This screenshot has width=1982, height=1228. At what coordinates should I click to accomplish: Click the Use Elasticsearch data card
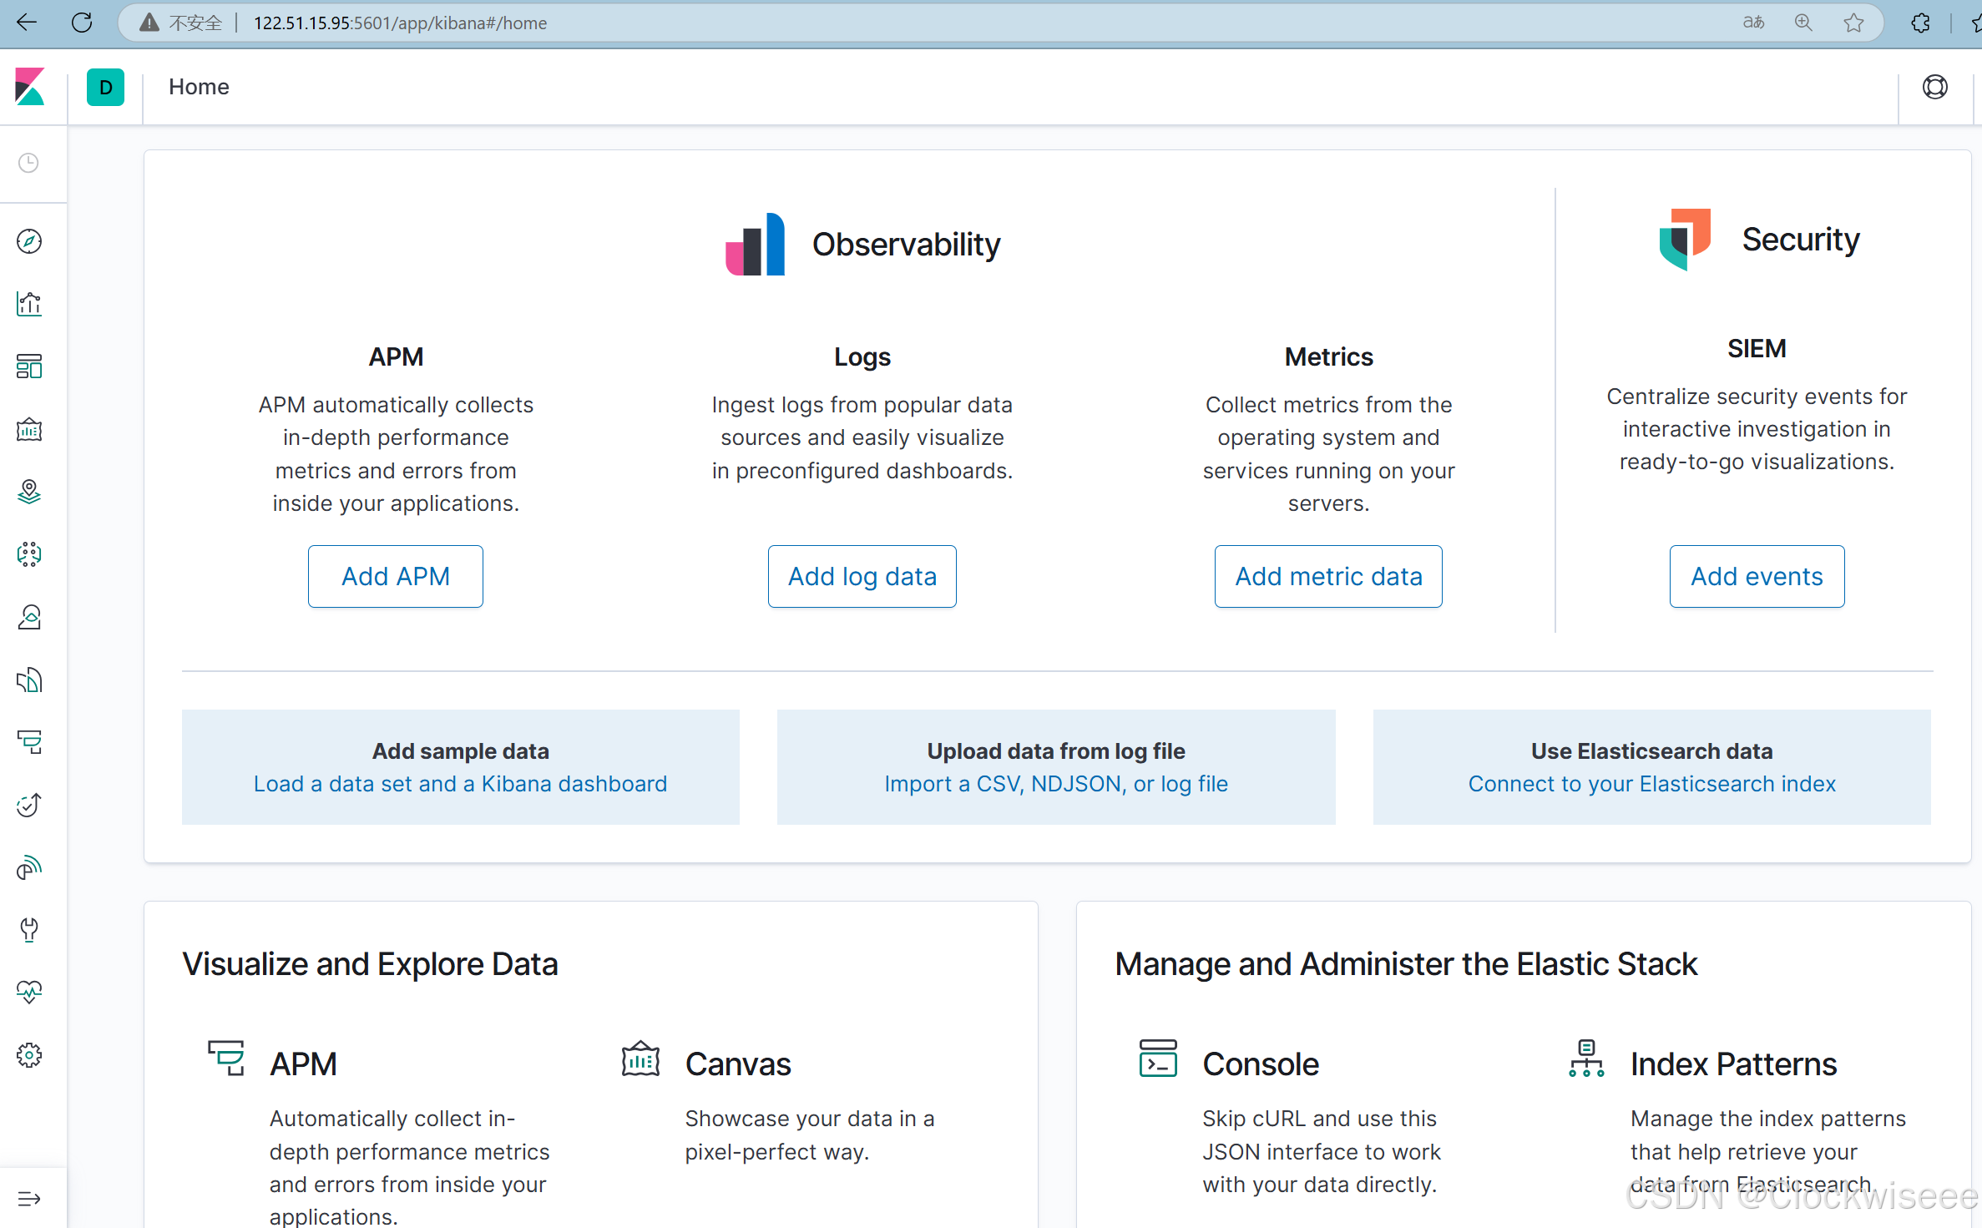pos(1651,767)
